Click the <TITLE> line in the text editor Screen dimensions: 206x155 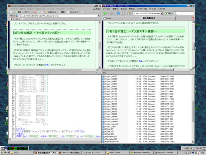[50, 131]
